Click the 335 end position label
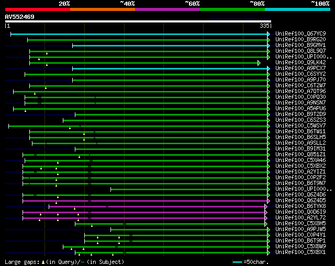The height and width of the screenshot is (266, 335). 264,26
